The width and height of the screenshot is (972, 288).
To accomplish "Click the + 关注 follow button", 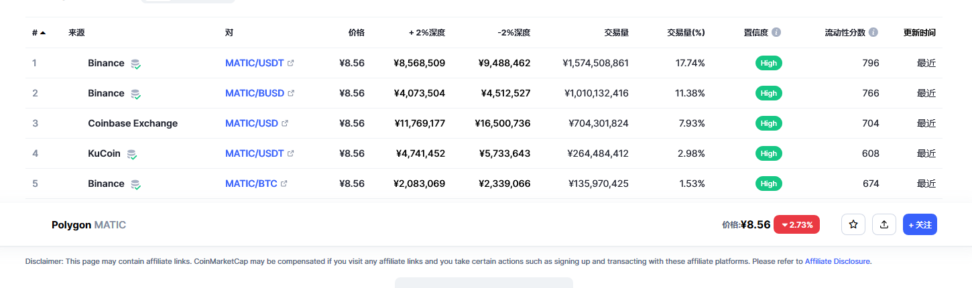I will tap(920, 224).
